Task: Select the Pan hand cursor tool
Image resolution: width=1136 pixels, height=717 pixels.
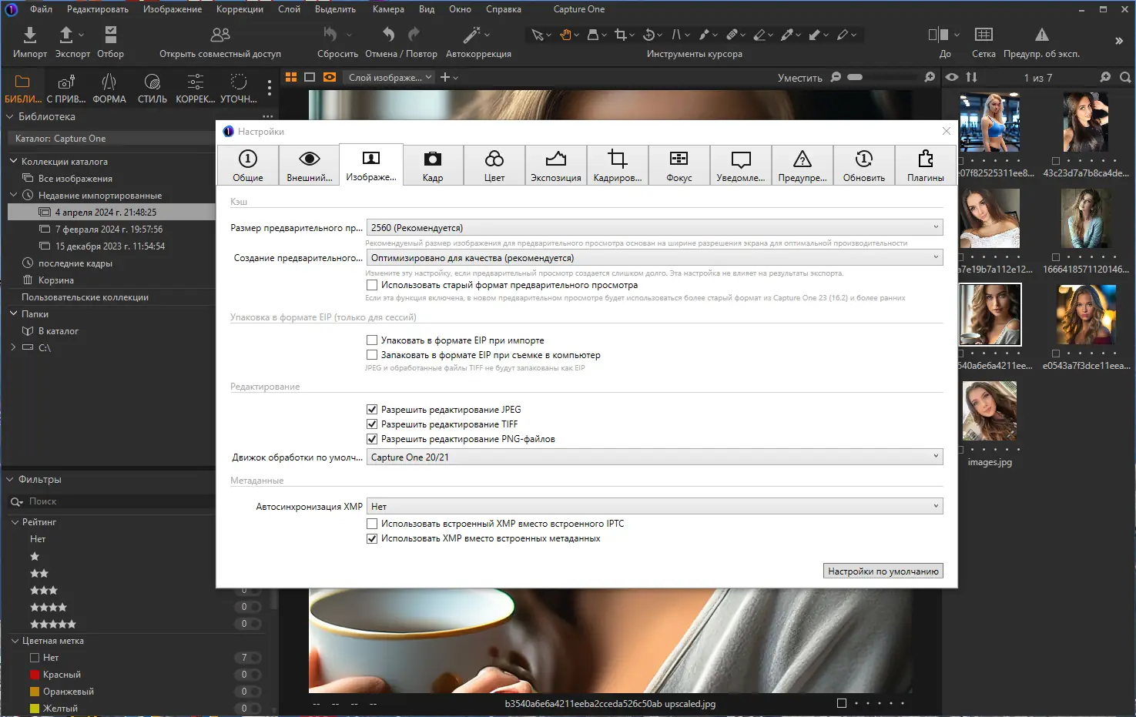Action: [x=566, y=35]
